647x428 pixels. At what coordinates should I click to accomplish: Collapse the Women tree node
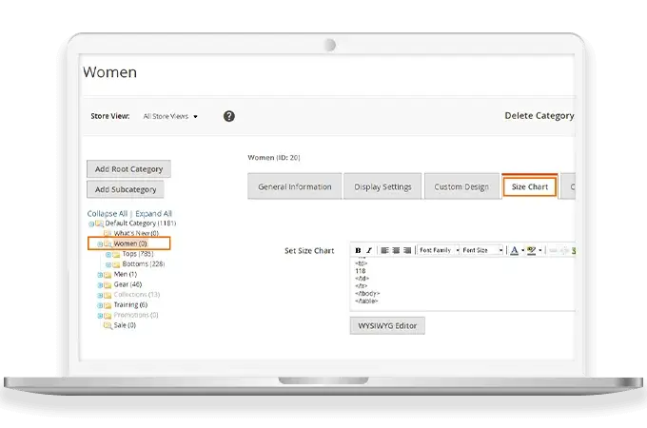tap(100, 244)
